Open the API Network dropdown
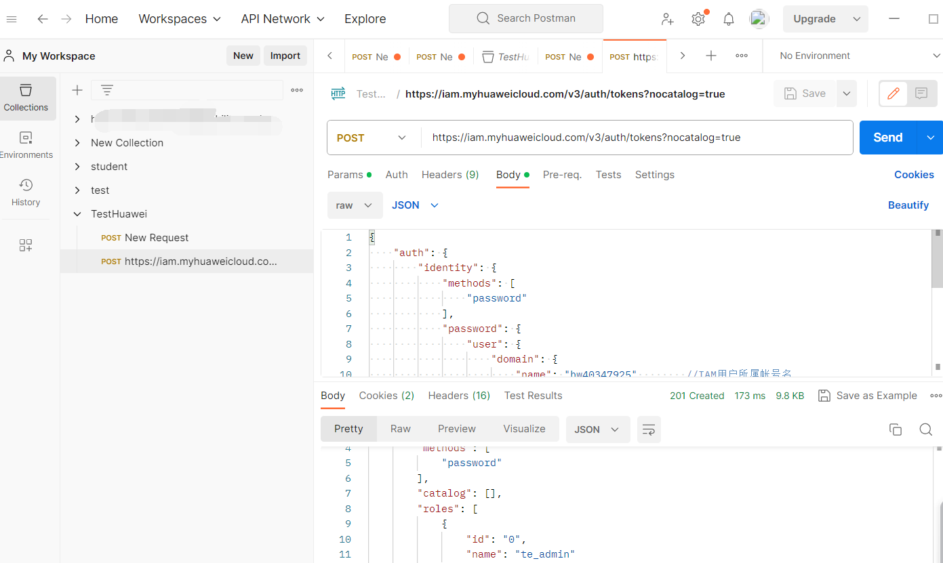Viewport: 943px width, 563px height. pyautogui.click(x=283, y=19)
